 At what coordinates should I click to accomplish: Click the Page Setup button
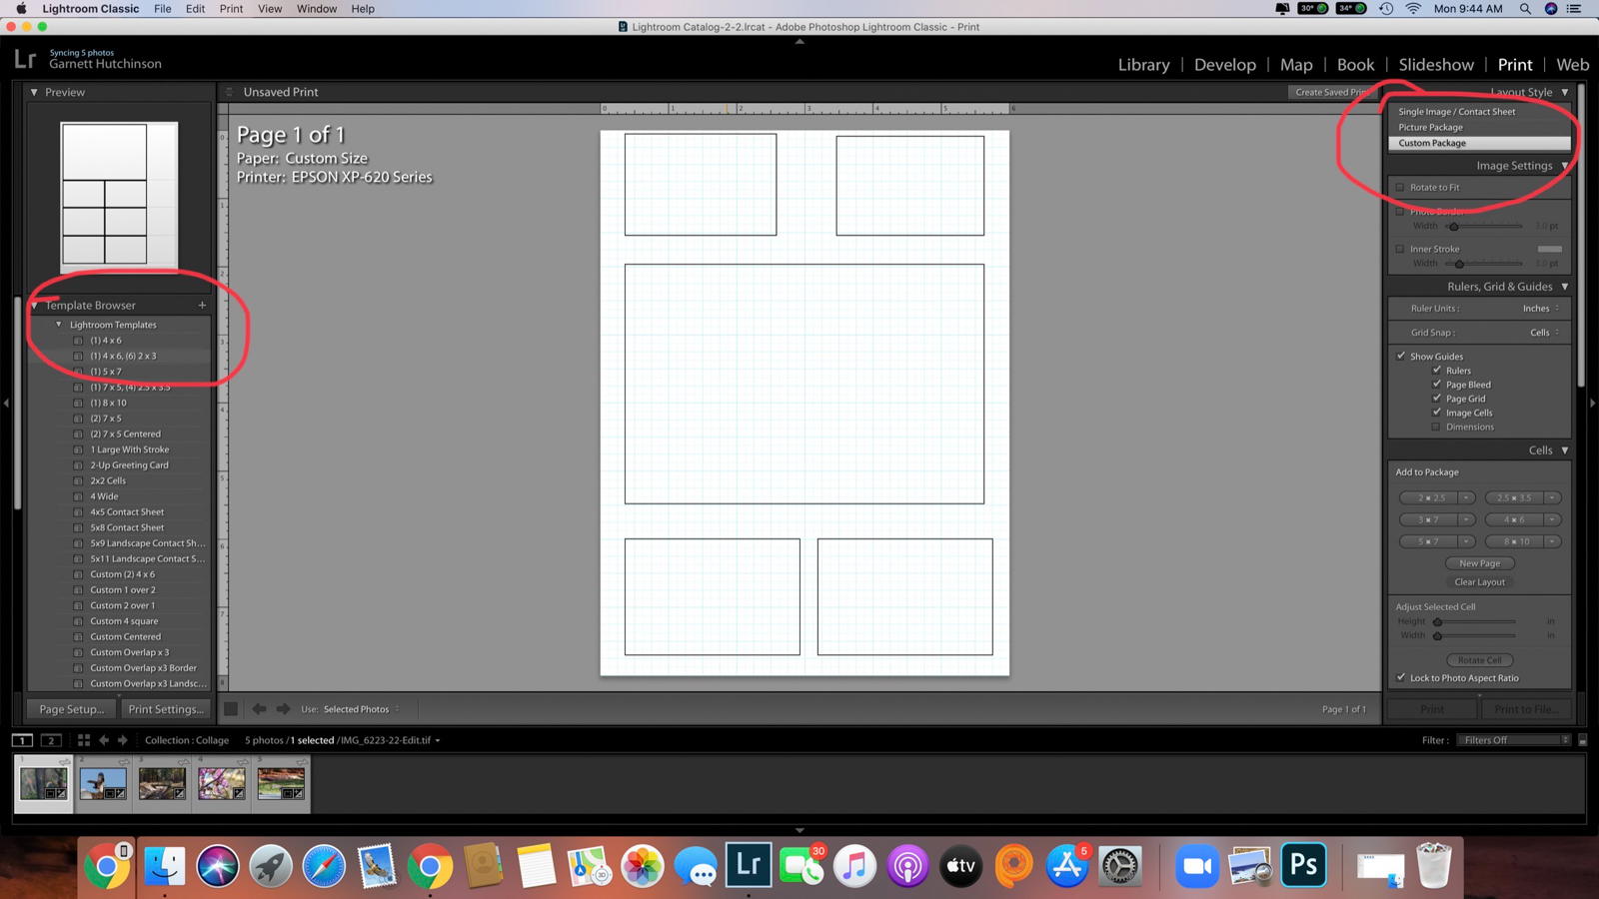coord(70,709)
